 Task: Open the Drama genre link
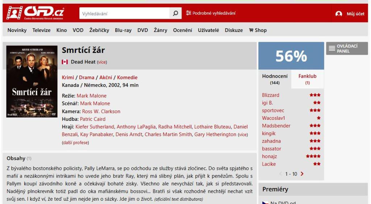(x=87, y=77)
